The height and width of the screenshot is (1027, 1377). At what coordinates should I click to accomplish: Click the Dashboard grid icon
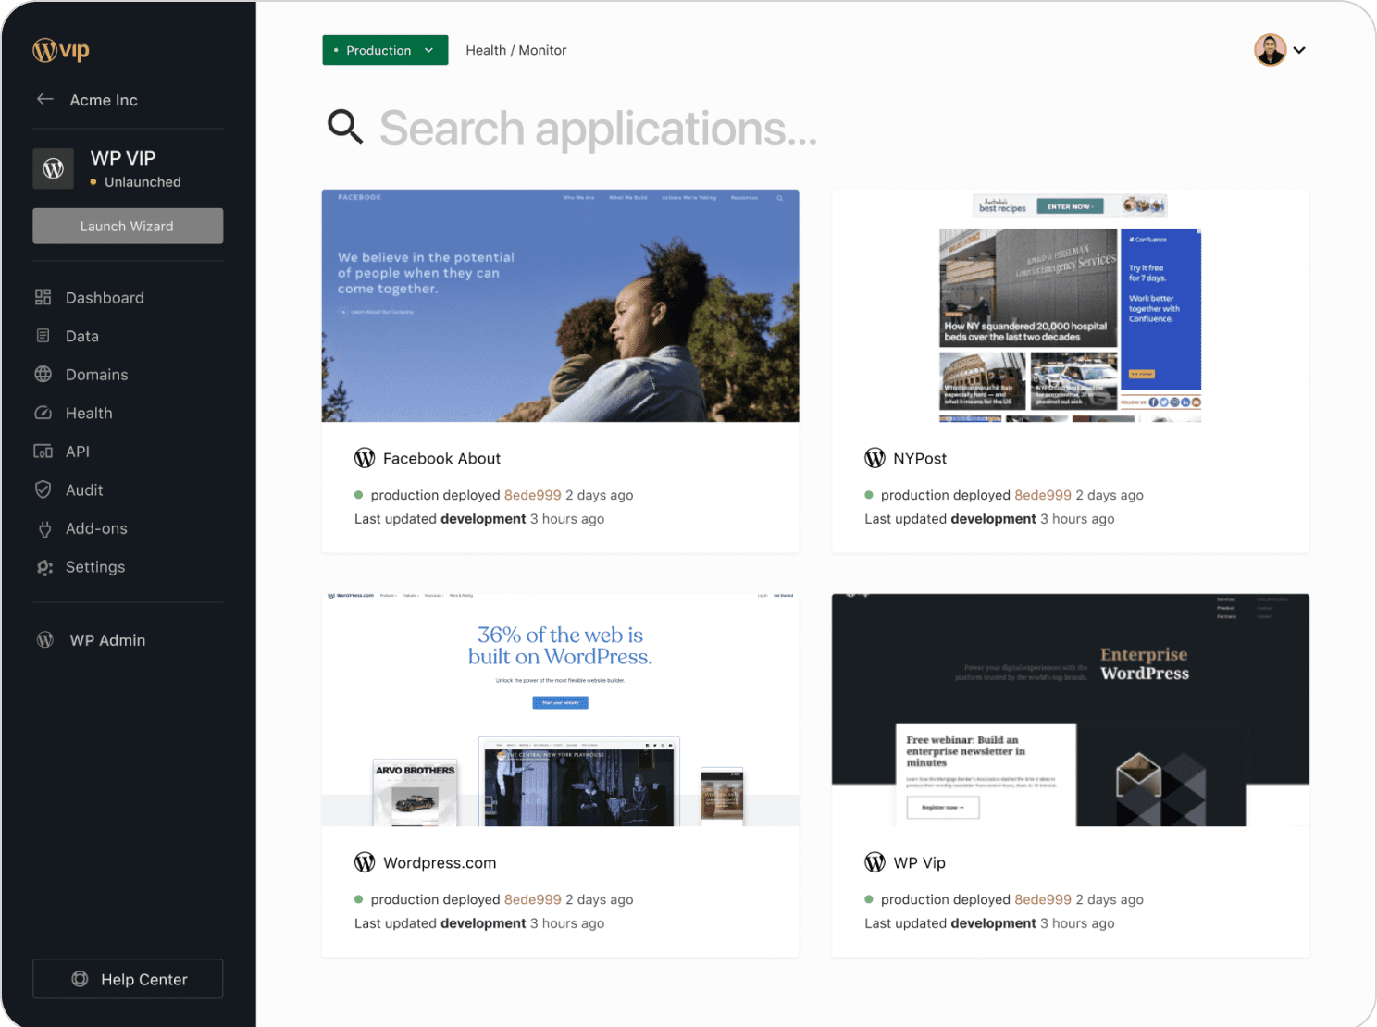tap(43, 297)
